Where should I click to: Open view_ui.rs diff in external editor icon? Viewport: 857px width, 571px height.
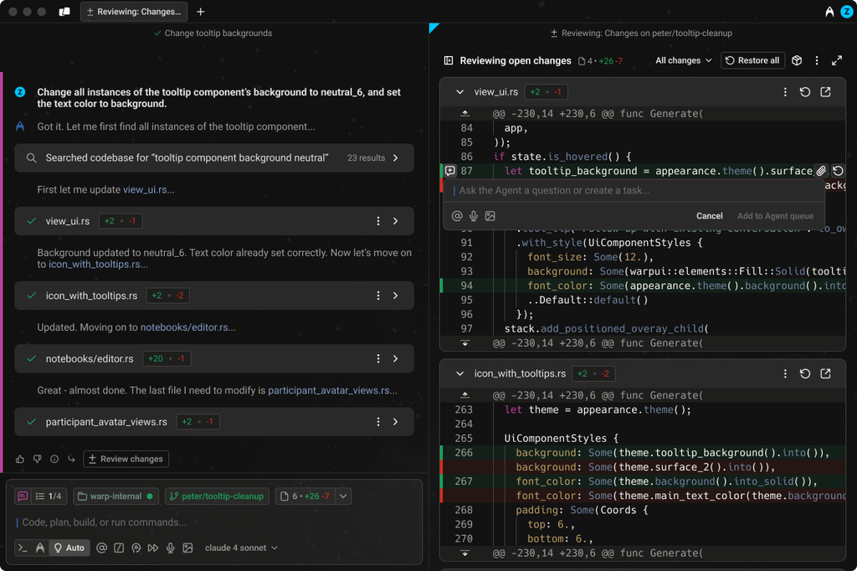coord(825,92)
